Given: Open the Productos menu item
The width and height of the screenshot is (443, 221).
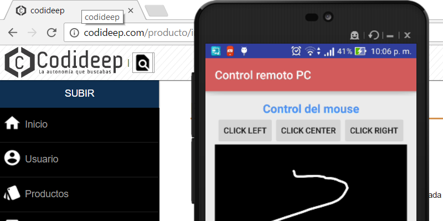Looking at the screenshot, I should click(x=79, y=194).
